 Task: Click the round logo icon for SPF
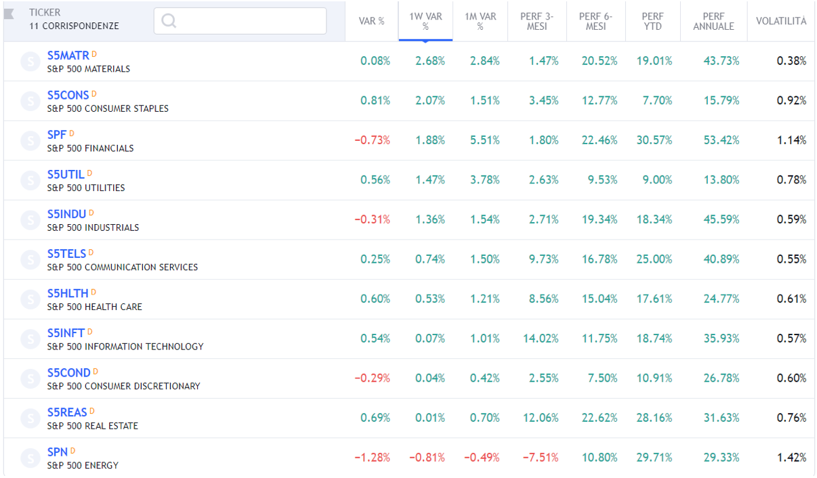point(30,141)
